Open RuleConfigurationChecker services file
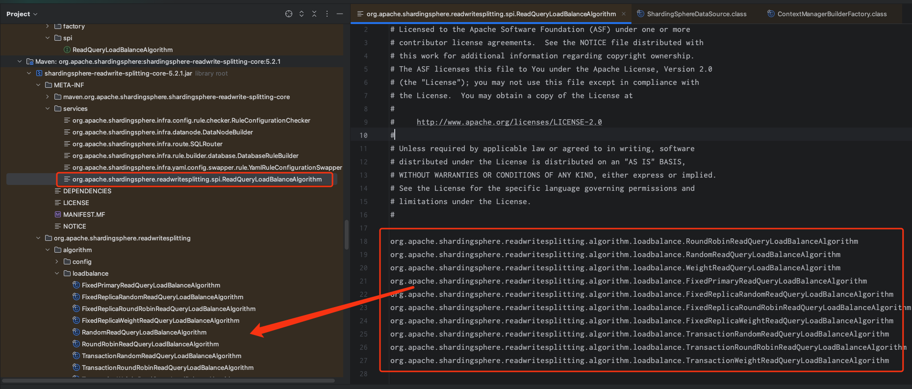Screen dimensions: 912x389 (x=191, y=120)
